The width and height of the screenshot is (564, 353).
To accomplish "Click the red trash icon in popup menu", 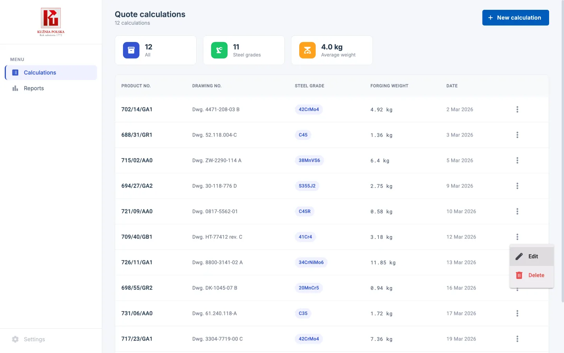I will click(x=519, y=275).
